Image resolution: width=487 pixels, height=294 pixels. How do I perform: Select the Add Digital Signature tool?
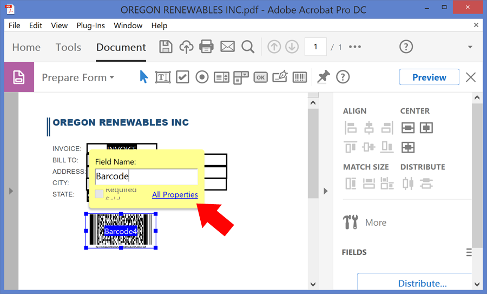click(x=280, y=77)
